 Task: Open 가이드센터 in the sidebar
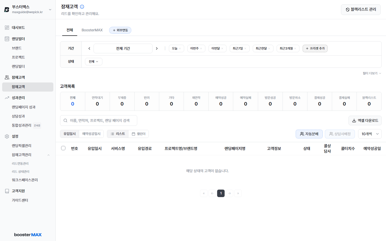pyautogui.click(x=20, y=200)
